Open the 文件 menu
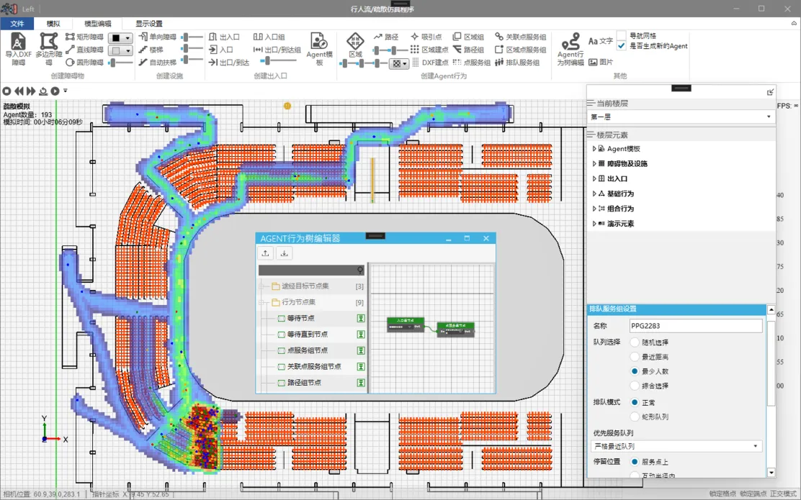The height and width of the screenshot is (500, 801). point(17,24)
